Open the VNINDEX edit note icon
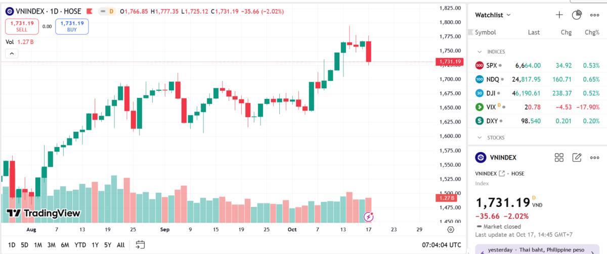The width and height of the screenshot is (607, 254). [577, 158]
